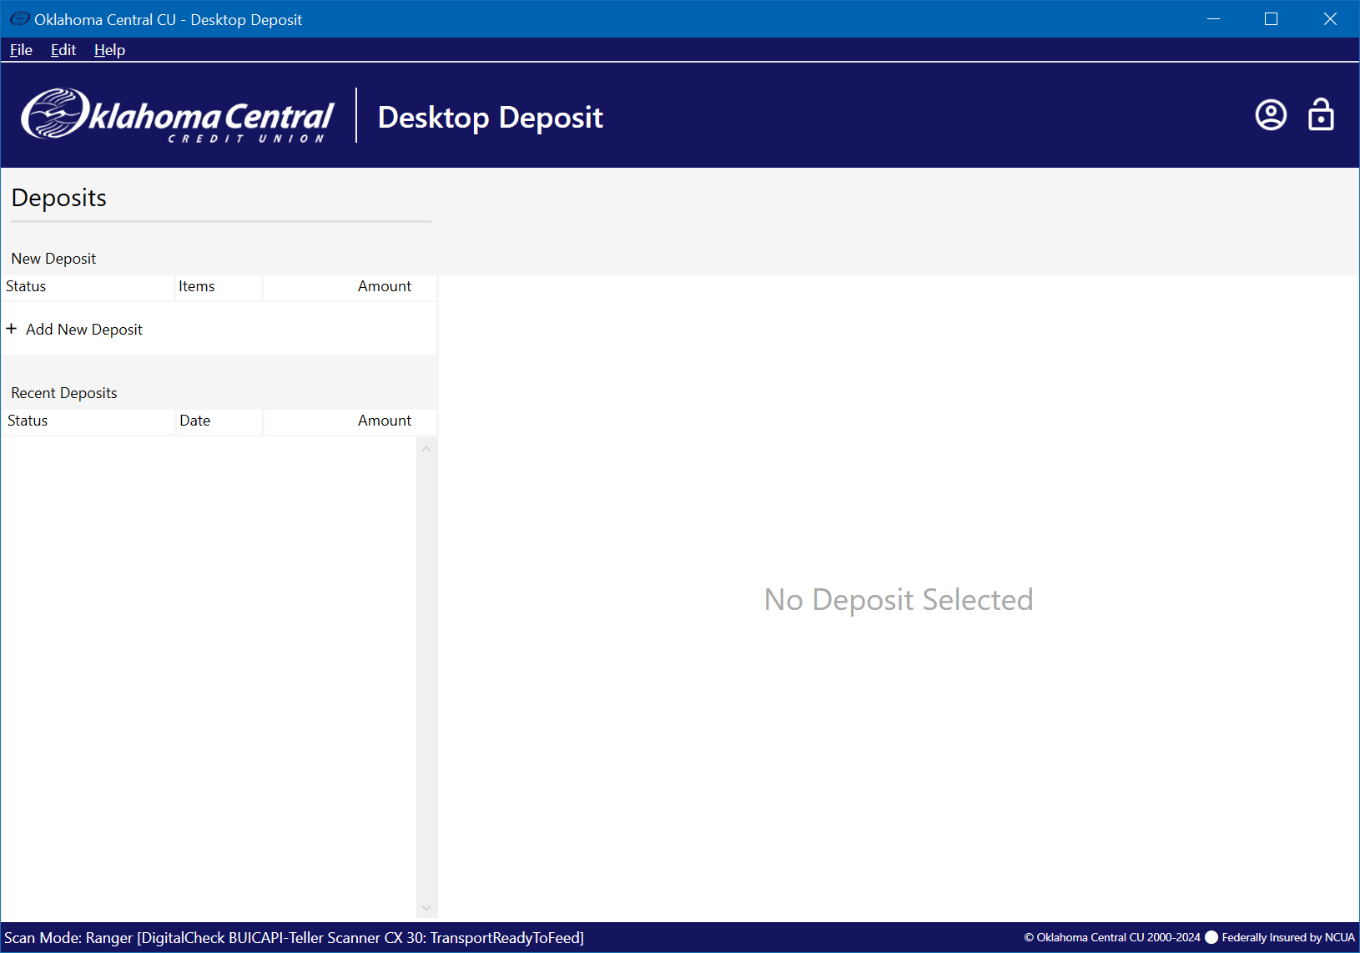
Task: Click the app icon in title bar
Action: tap(19, 18)
